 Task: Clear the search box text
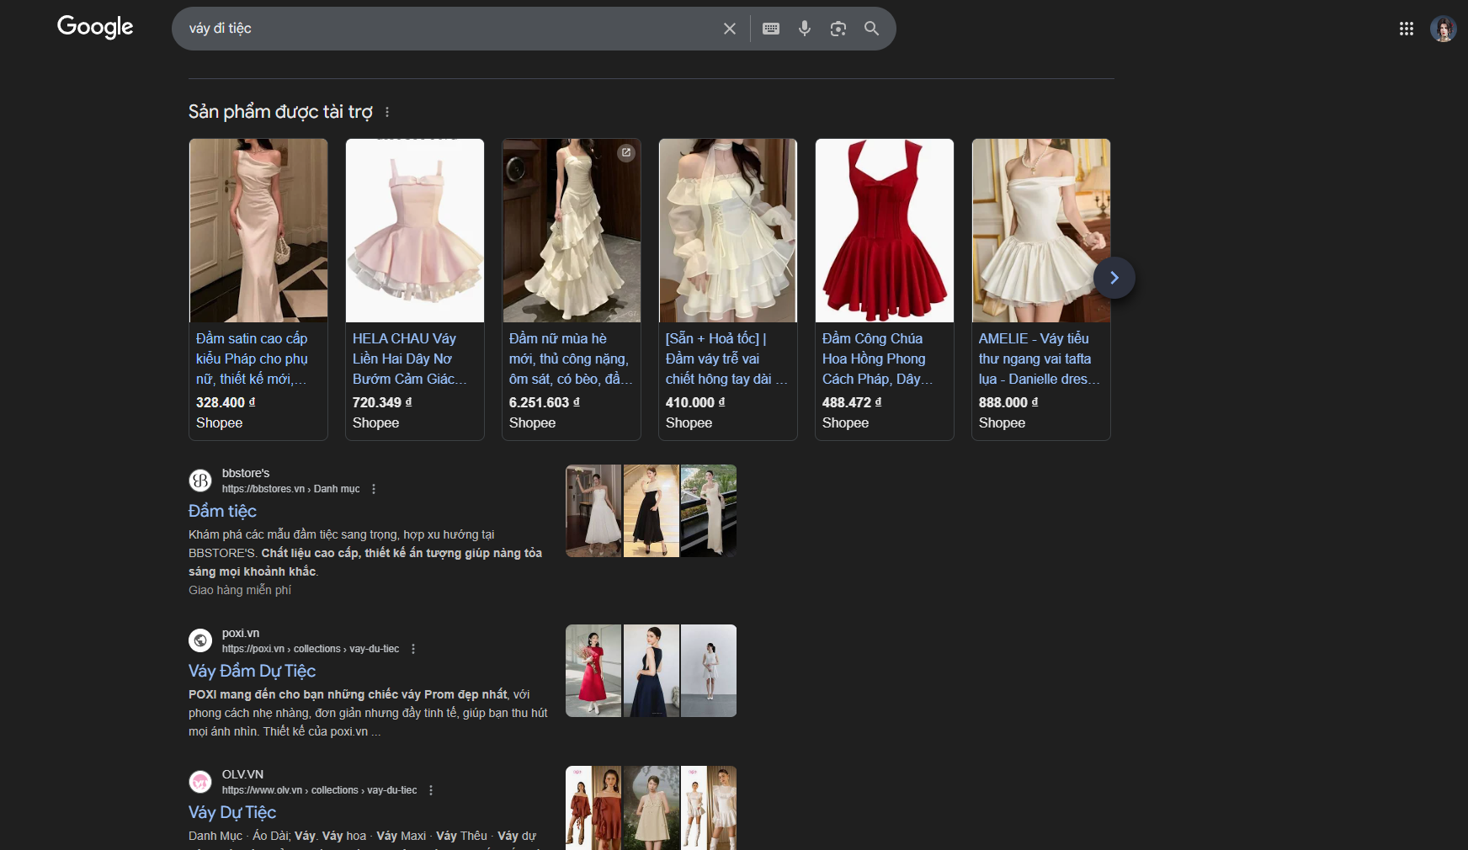[729, 29]
